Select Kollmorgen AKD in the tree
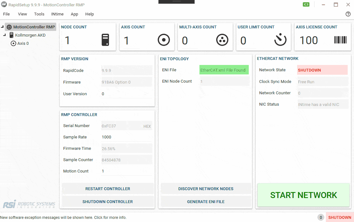The width and height of the screenshot is (354, 222). [x=30, y=35]
